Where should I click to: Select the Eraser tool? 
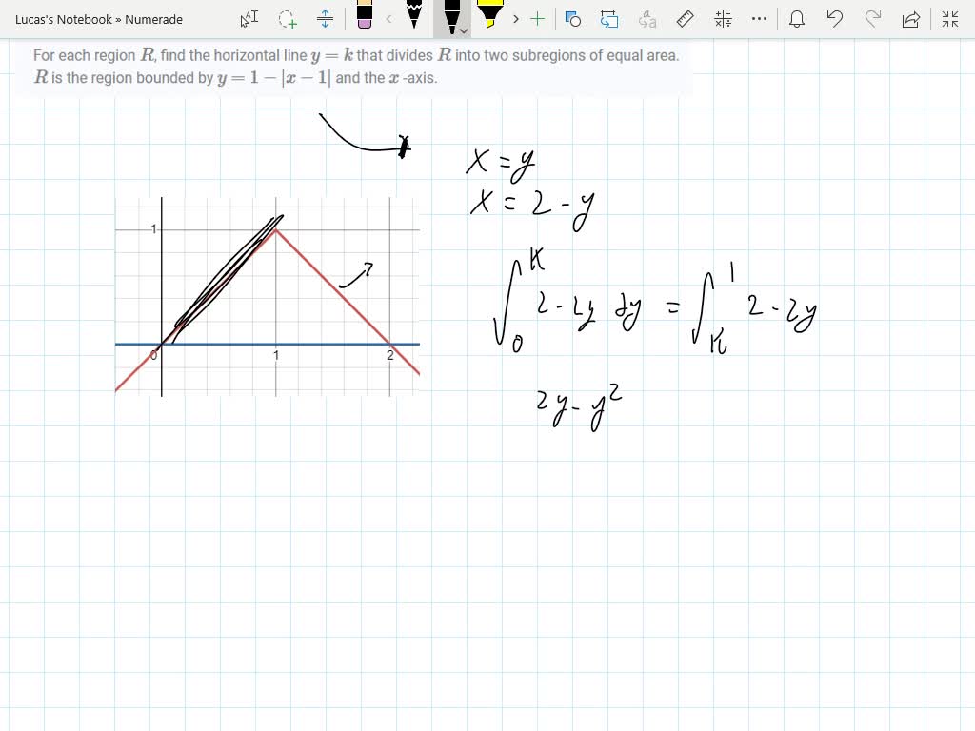(365, 19)
